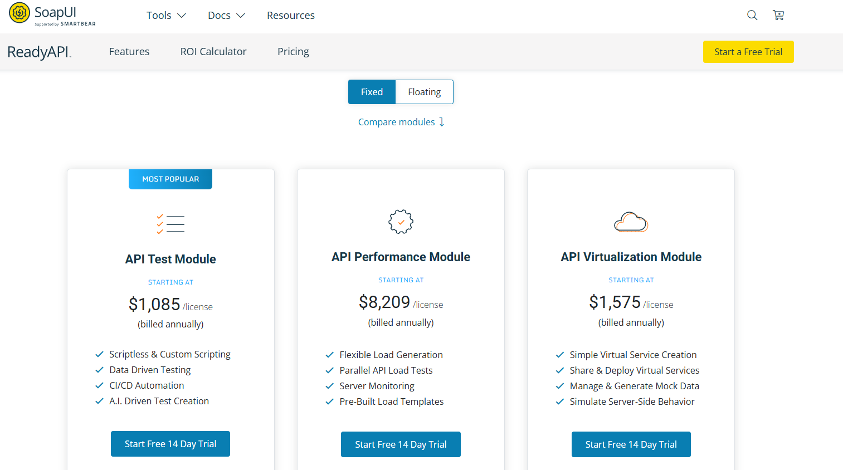The width and height of the screenshot is (843, 470).
Task: Click the API Virtualization Module cloud icon
Action: [631, 222]
